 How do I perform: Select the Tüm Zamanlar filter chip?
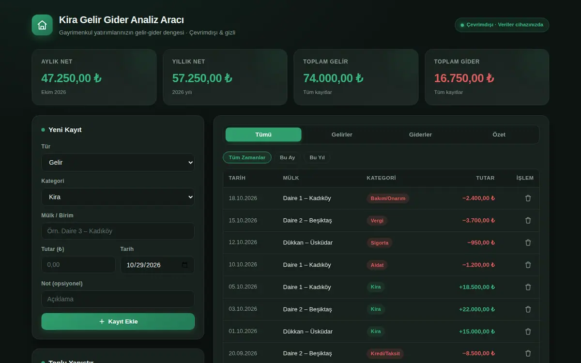[247, 157]
